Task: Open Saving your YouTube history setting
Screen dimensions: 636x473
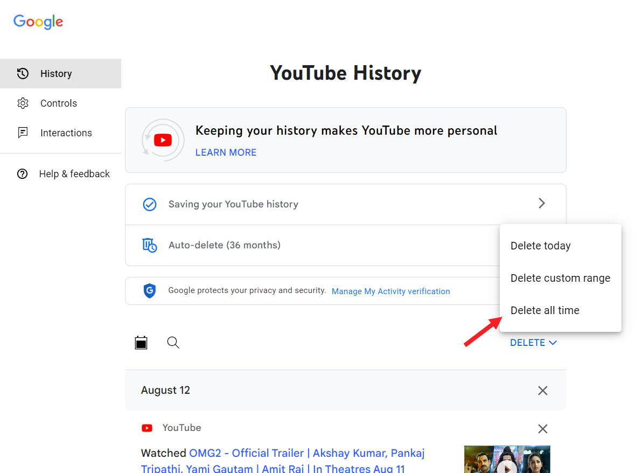Action: (346, 204)
